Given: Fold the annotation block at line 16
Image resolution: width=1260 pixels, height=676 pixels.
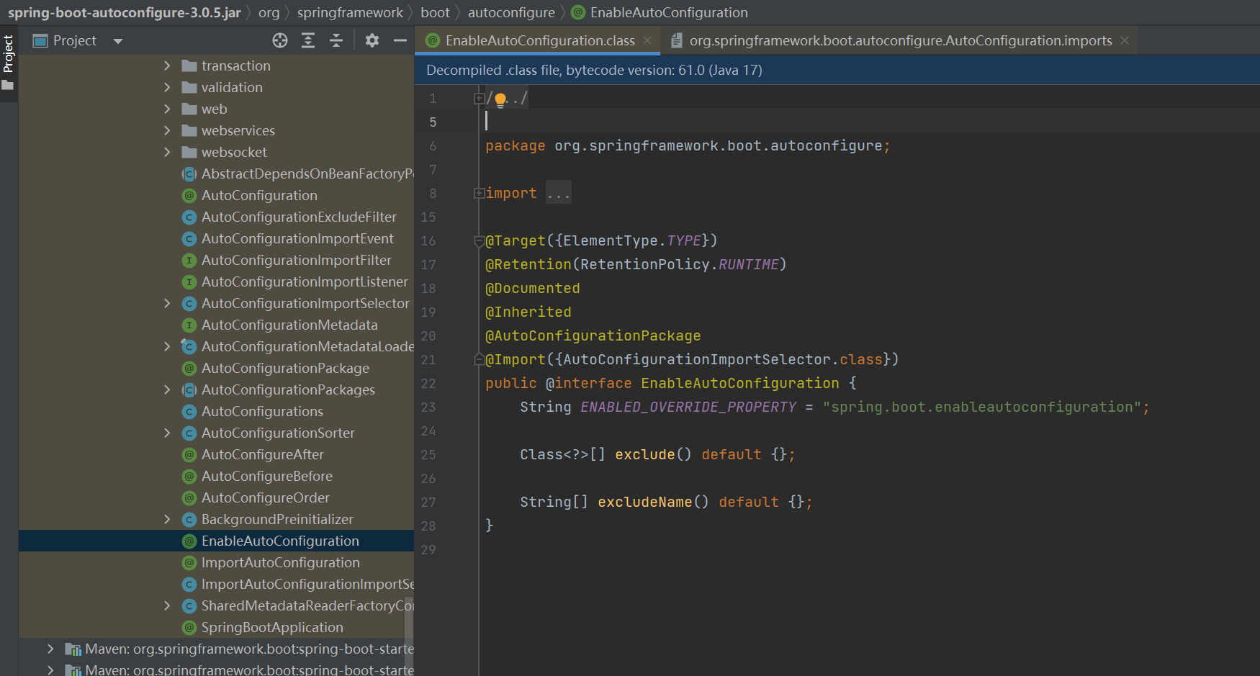Looking at the screenshot, I should tap(479, 240).
